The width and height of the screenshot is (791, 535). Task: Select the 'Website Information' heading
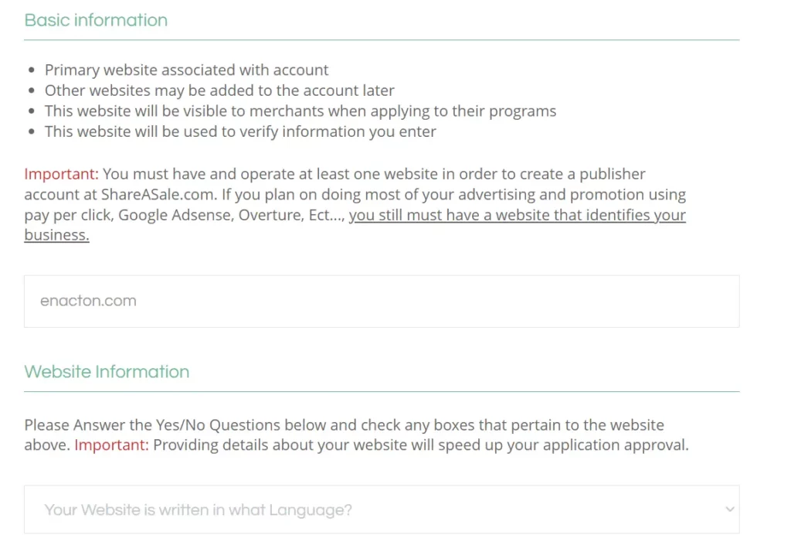[x=107, y=372]
